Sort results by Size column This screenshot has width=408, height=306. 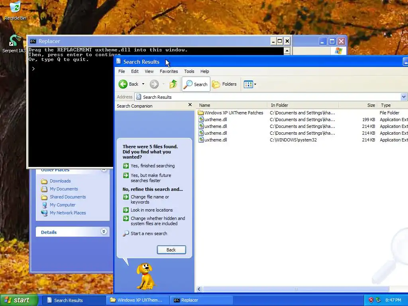tap(358, 105)
